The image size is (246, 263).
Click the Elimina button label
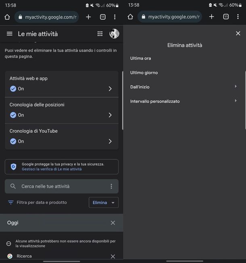click(100, 203)
